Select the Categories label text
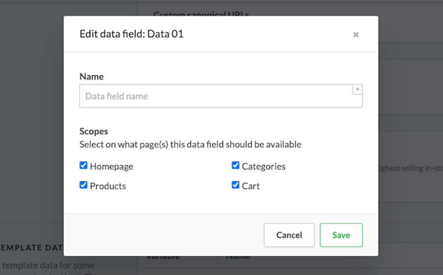The width and height of the screenshot is (443, 275). (263, 166)
